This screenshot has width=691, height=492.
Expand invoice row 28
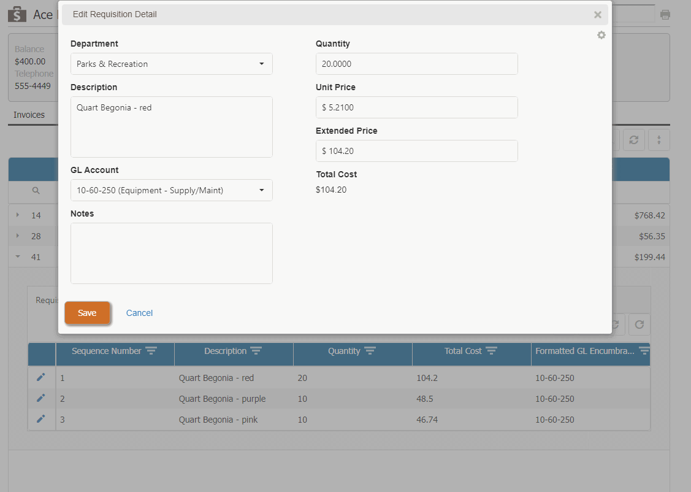click(17, 236)
